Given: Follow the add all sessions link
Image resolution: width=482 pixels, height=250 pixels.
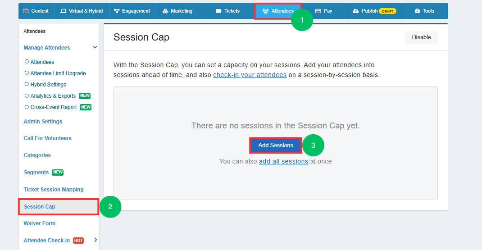Looking at the screenshot, I should [283, 161].
